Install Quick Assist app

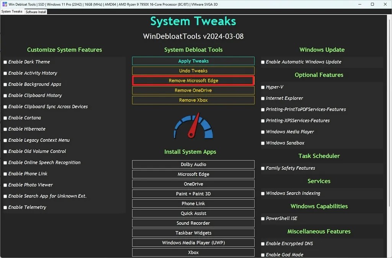coord(193,213)
